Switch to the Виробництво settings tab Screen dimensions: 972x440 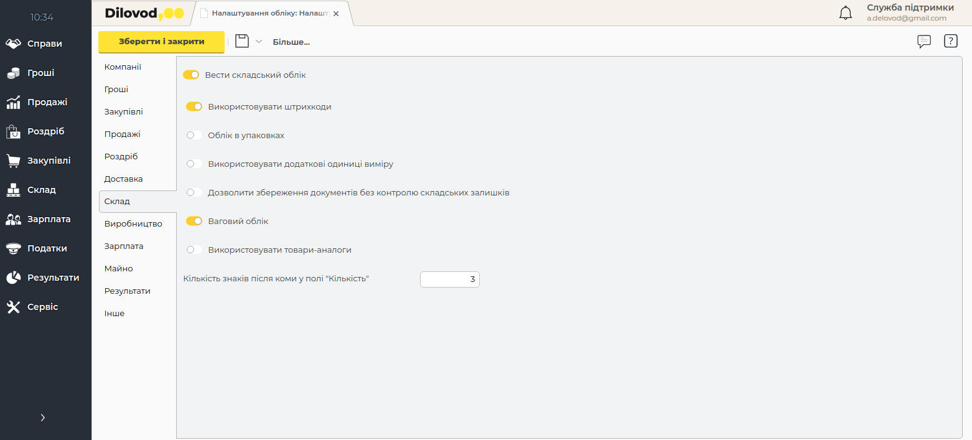[x=133, y=223]
